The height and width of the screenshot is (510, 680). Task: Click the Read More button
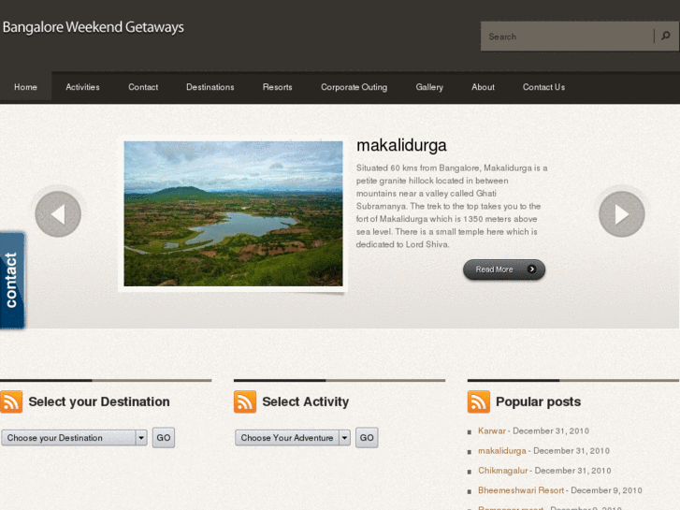tap(504, 270)
